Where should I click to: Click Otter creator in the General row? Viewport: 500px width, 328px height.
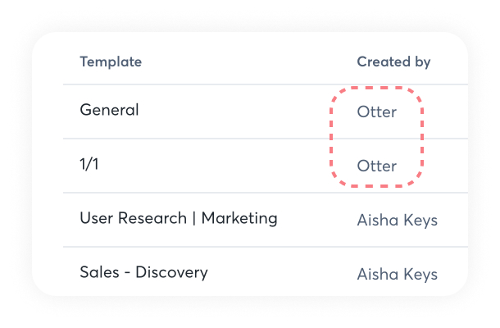click(377, 112)
